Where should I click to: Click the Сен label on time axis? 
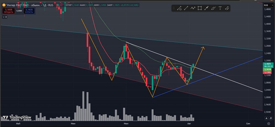point(248,123)
